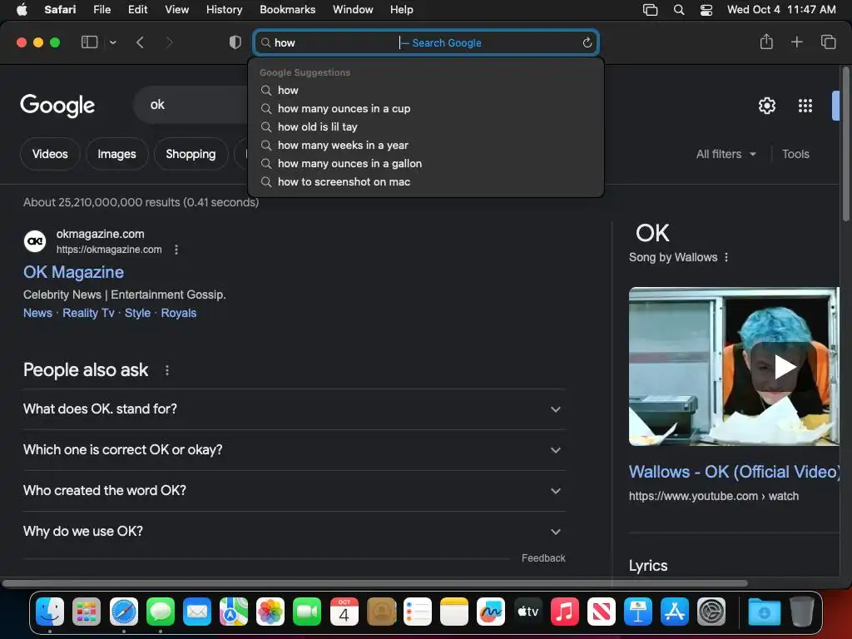Open Control Center in menu bar
The image size is (852, 639).
coord(706,10)
